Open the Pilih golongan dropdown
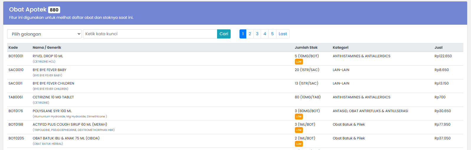Screen dimensions: 471x150 click(x=44, y=34)
